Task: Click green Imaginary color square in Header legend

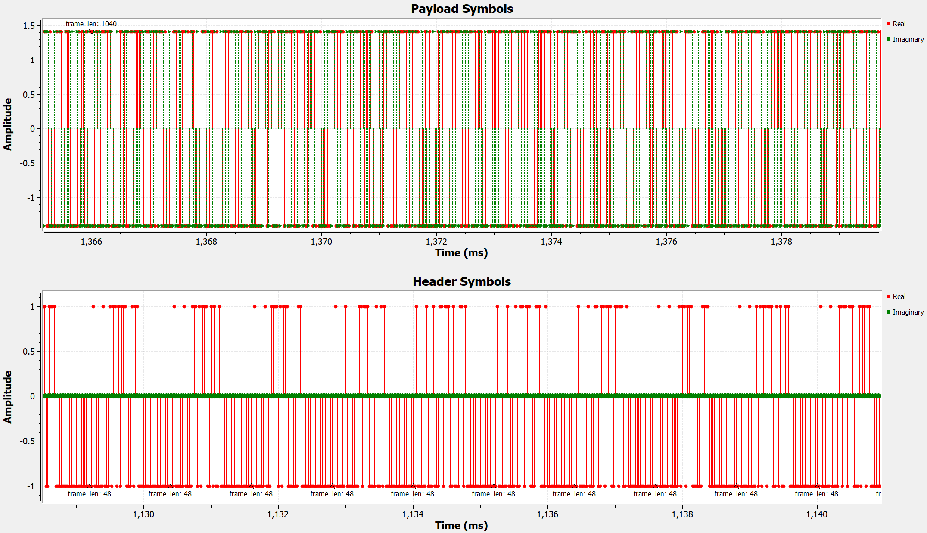Action: pos(889,312)
